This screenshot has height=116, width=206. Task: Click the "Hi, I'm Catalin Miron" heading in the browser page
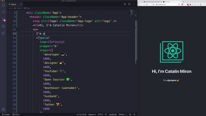pos(172,71)
